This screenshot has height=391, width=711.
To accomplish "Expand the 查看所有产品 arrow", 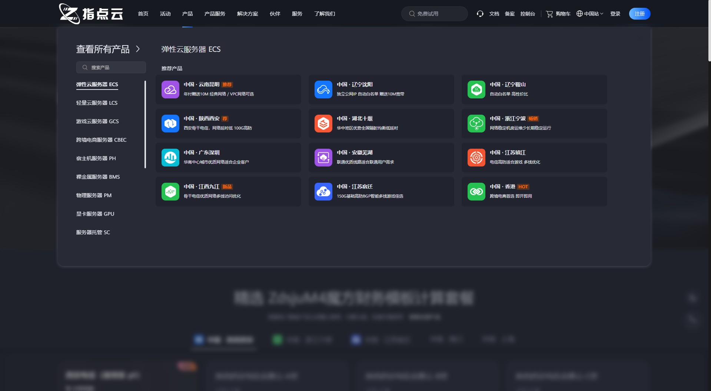I will coord(138,49).
